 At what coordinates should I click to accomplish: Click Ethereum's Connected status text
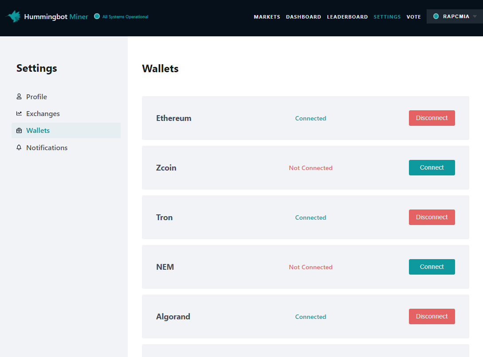pos(310,118)
